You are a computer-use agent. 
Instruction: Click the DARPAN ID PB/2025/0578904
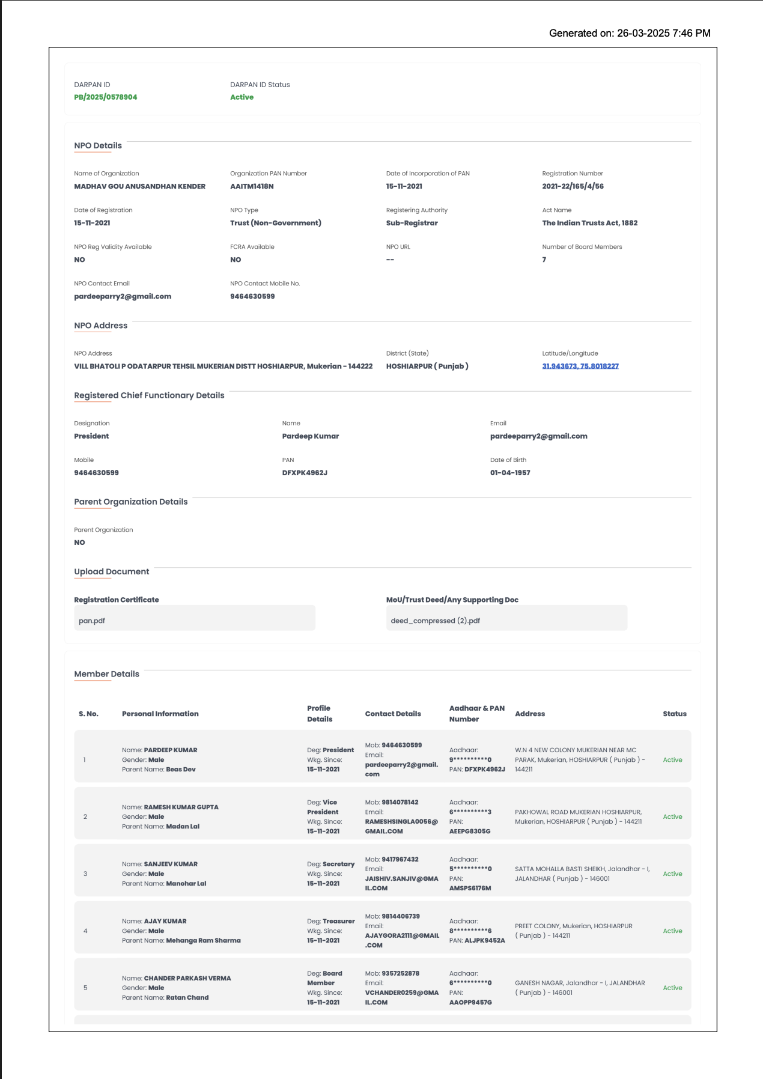click(105, 97)
